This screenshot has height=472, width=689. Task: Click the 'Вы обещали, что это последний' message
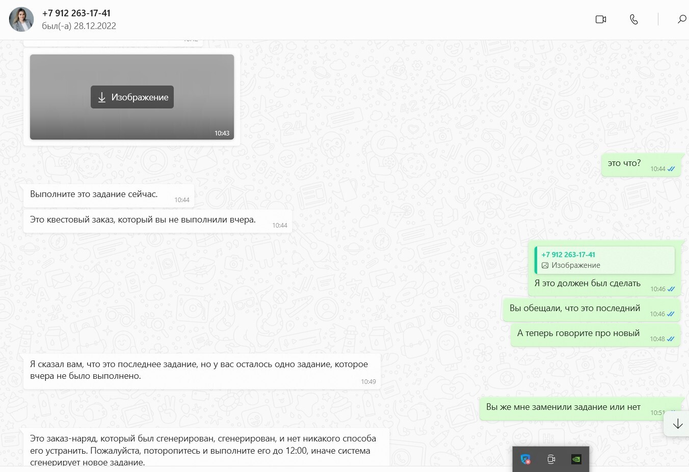[575, 309]
